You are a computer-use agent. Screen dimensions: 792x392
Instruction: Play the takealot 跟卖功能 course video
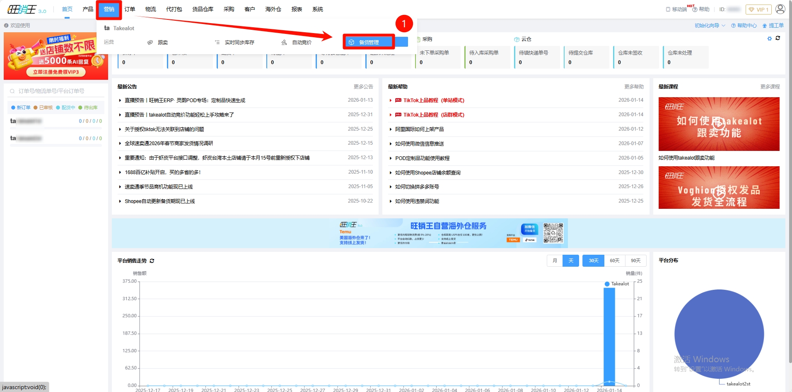(719, 123)
